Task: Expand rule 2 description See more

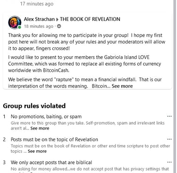Action: (37, 151)
